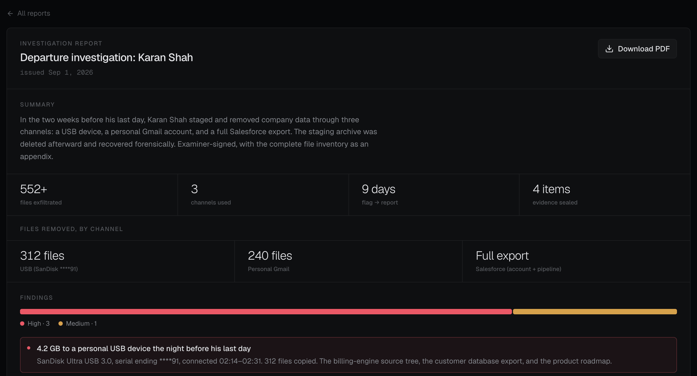The image size is (697, 376).
Task: Click the back arrow icon beside All reports
Action: tap(10, 14)
